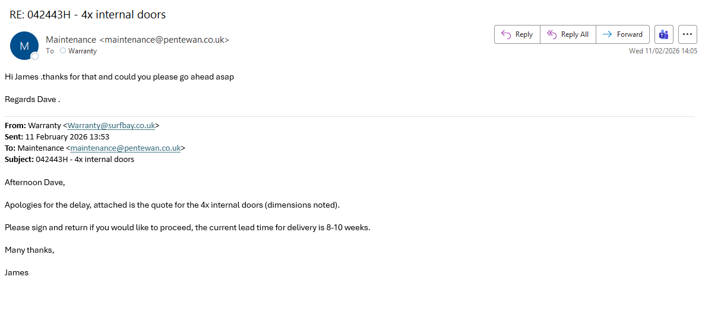Click the presence circle beside Warranty recipient
Screen dimensions: 702x321
(63, 51)
